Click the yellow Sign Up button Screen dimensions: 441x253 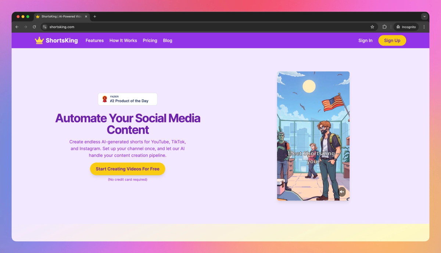[392, 40]
